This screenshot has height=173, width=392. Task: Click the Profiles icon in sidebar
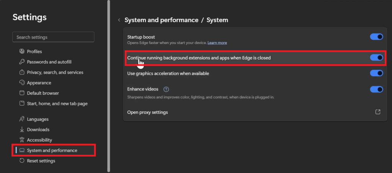[x=22, y=52]
